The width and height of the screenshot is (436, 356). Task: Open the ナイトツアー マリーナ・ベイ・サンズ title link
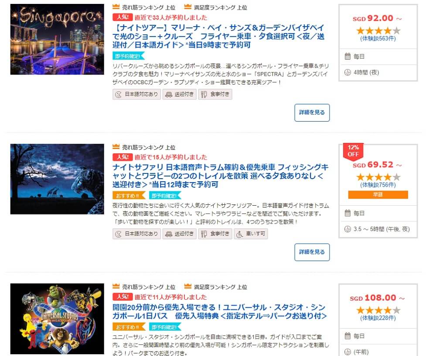click(218, 36)
